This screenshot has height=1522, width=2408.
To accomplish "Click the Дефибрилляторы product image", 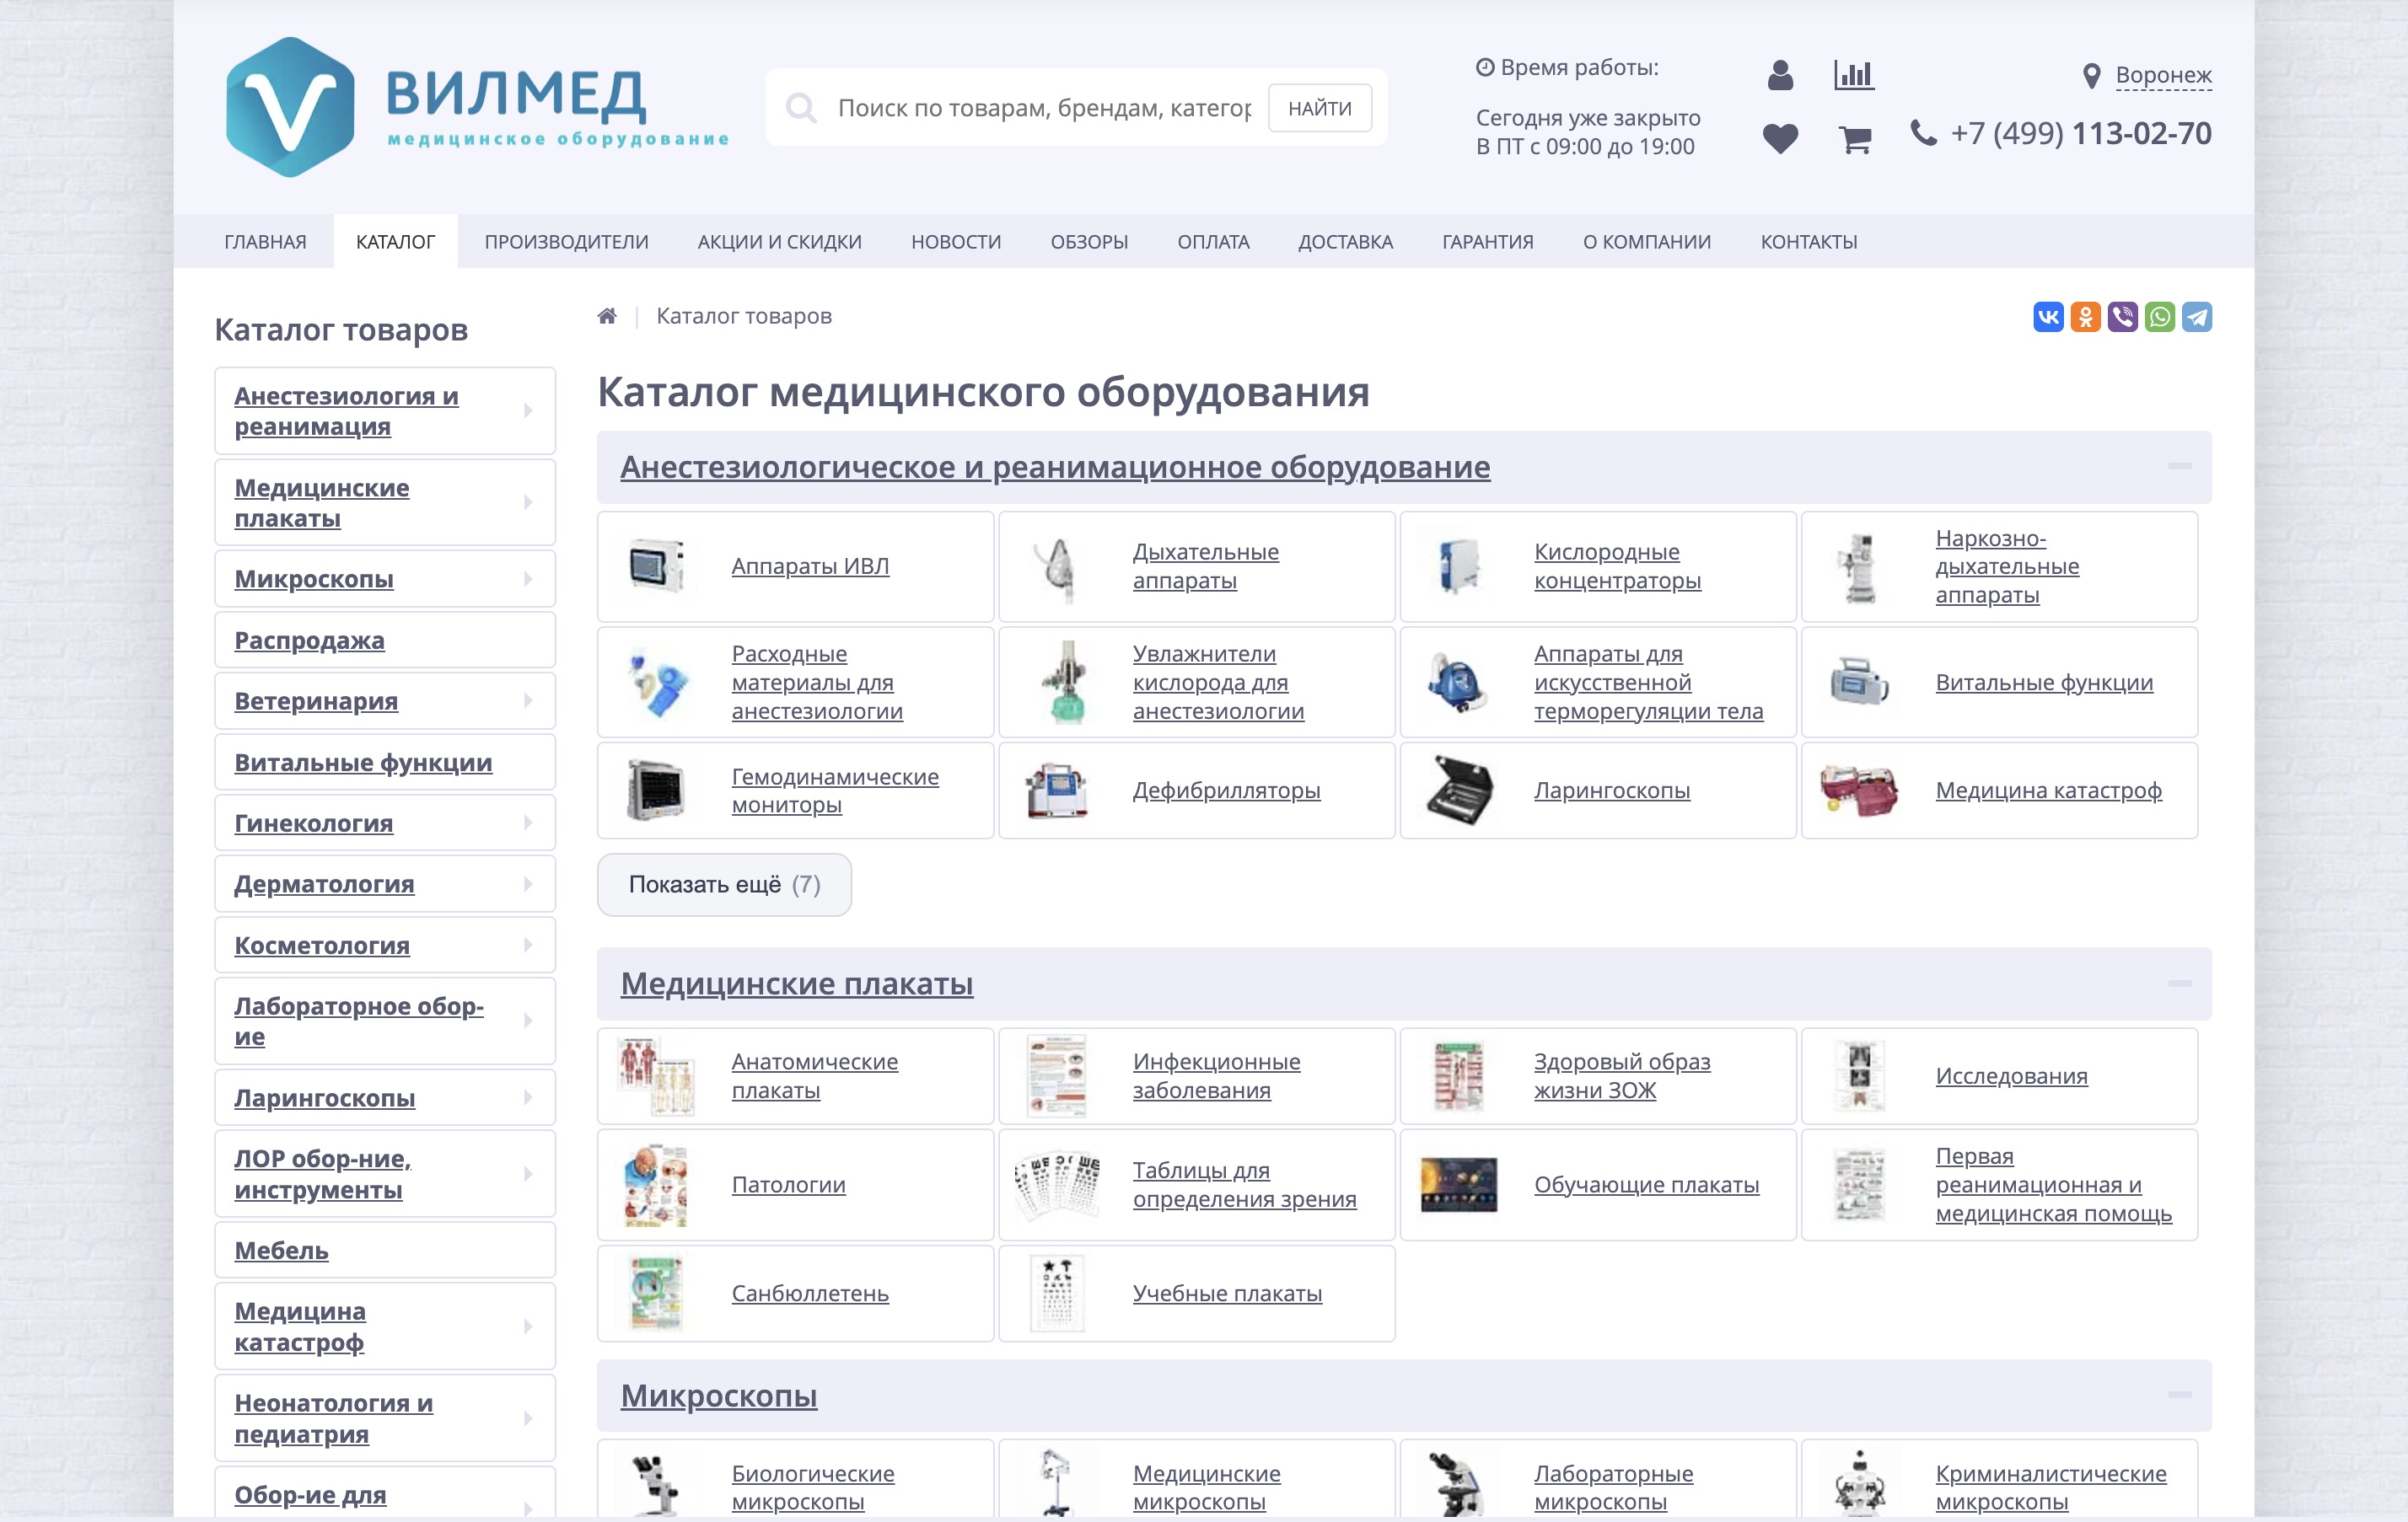I will click(1057, 790).
